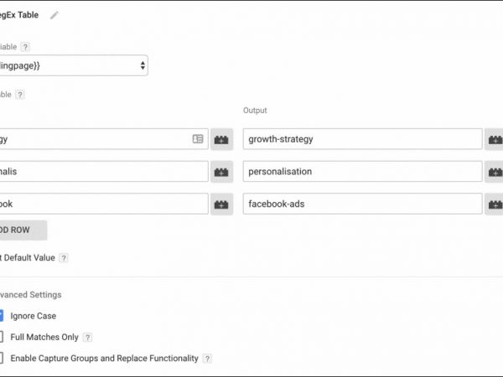The width and height of the screenshot is (503, 377).
Task: Open variable picker beside third pattern field
Action: pos(222,204)
